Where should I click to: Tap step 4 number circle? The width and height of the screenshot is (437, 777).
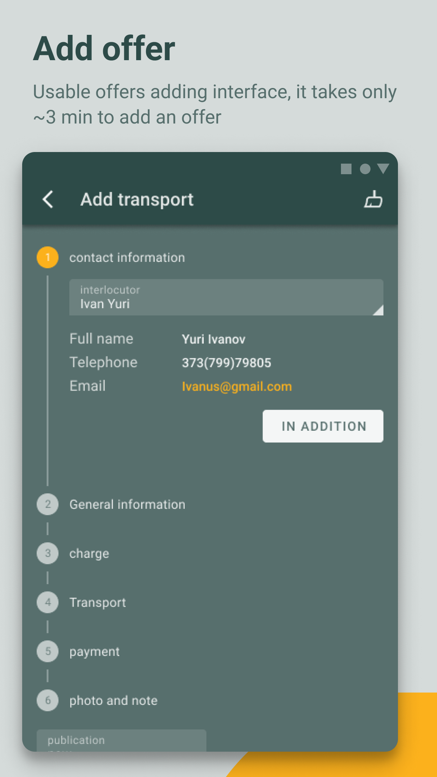tap(47, 602)
